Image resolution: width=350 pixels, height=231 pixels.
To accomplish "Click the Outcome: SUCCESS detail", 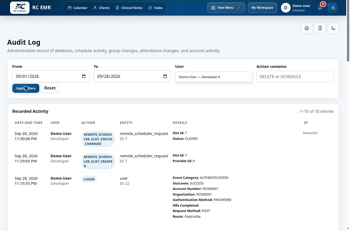I will click(x=188, y=183).
